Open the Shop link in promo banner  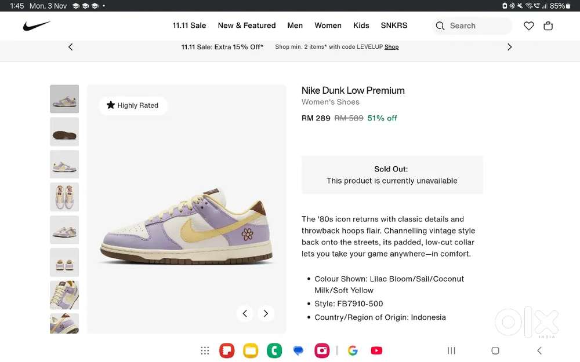coord(391,47)
